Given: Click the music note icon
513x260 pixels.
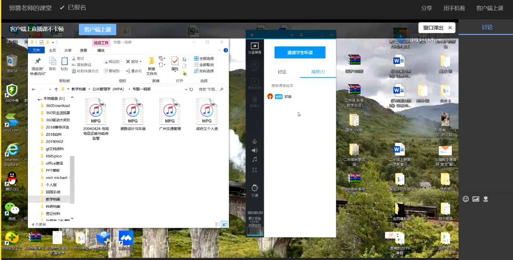Looking at the screenshot, I should (254, 160).
